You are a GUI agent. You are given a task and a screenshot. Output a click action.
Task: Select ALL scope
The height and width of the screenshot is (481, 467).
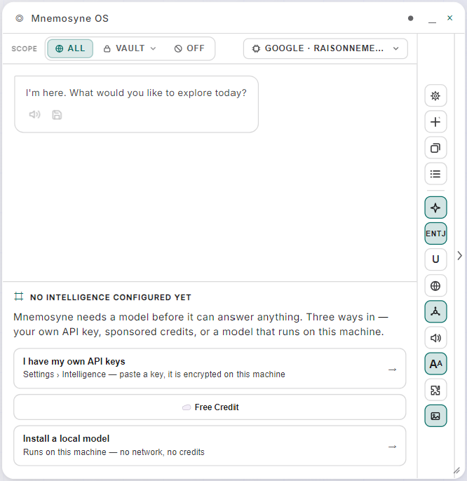pyautogui.click(x=70, y=48)
